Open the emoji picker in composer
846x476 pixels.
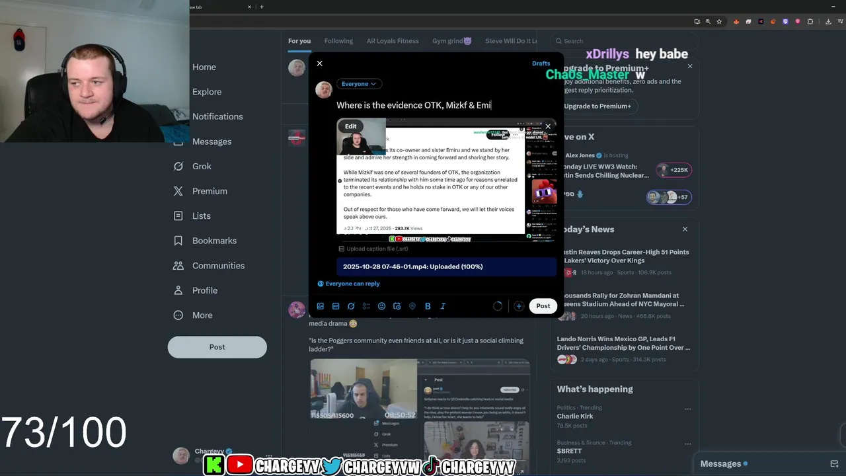(x=381, y=306)
